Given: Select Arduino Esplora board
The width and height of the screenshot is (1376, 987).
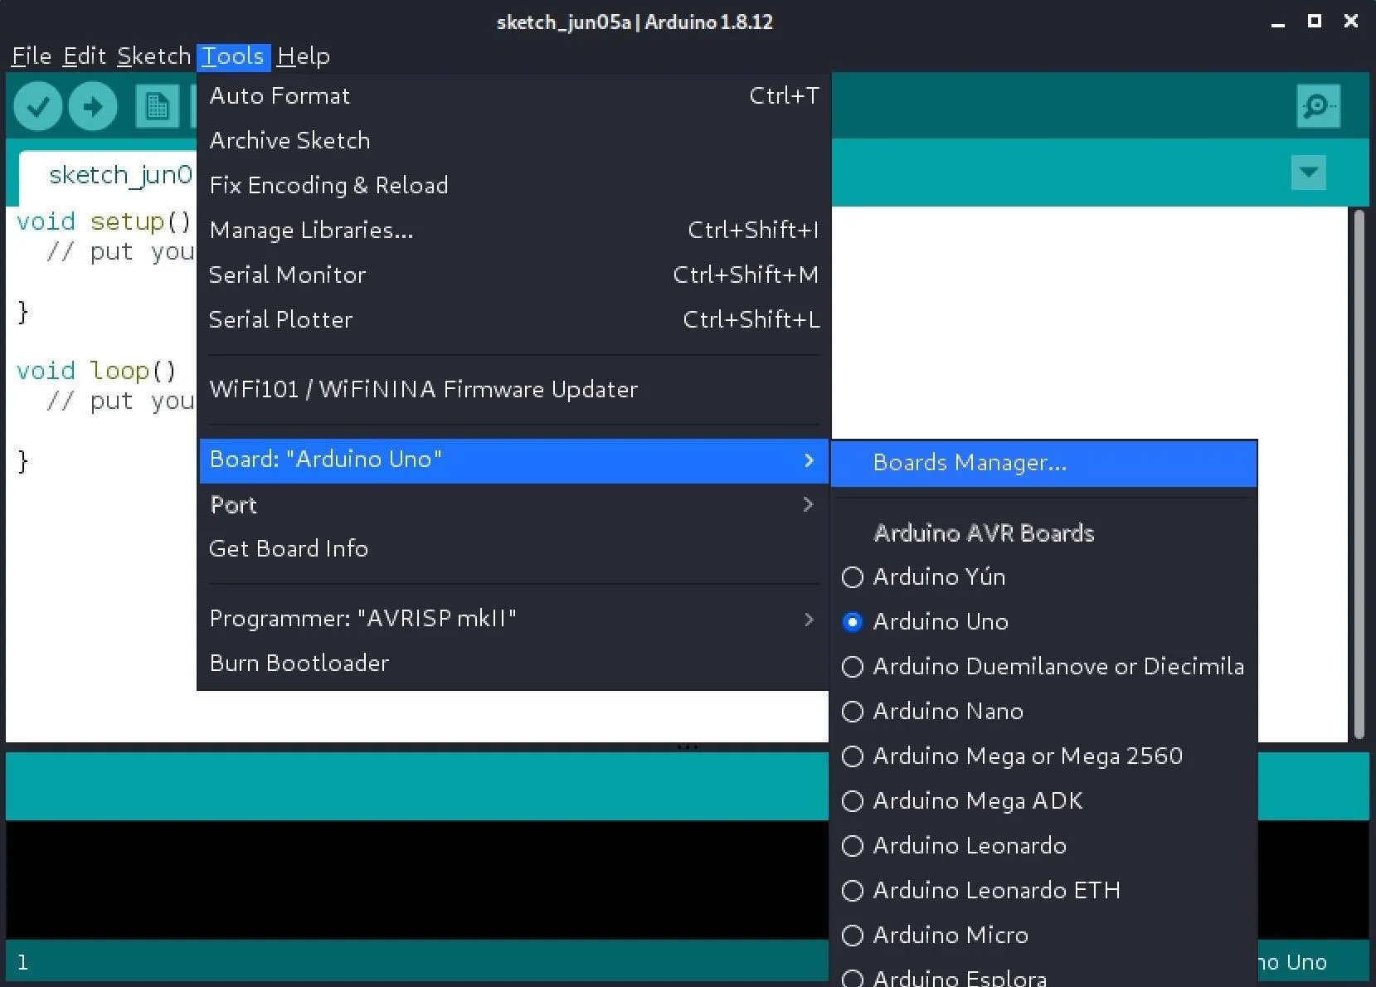Looking at the screenshot, I should [x=1043, y=974].
